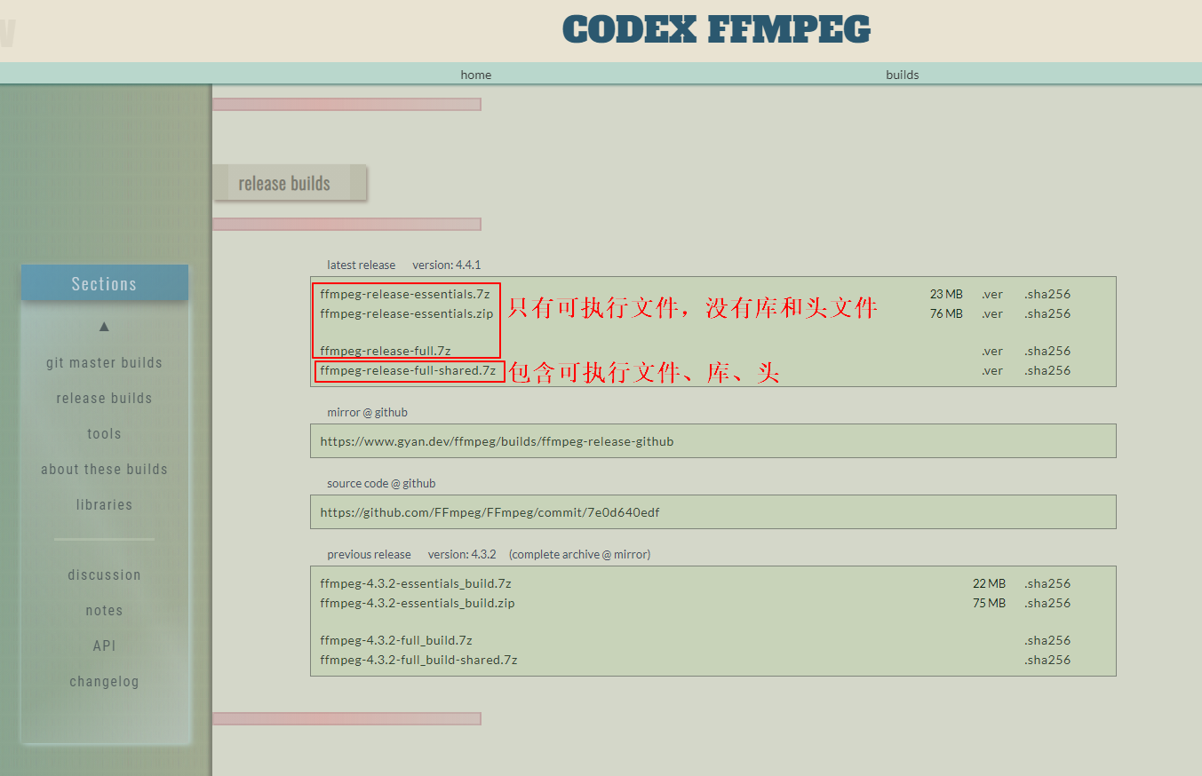Open .ver for release-full.7z

992,351
